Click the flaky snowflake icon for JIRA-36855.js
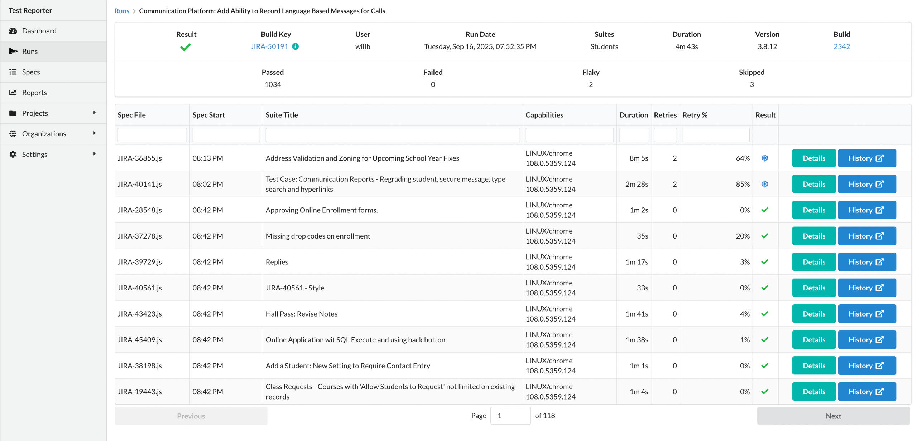The height and width of the screenshot is (441, 917). 764,158
